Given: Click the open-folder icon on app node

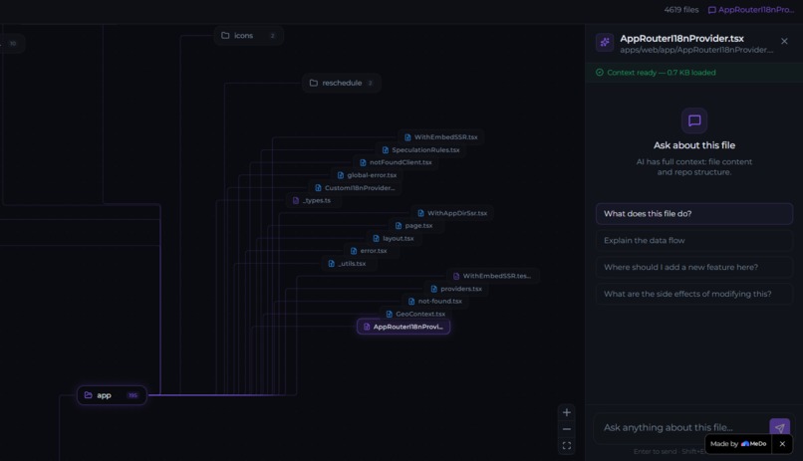Looking at the screenshot, I should pos(88,395).
